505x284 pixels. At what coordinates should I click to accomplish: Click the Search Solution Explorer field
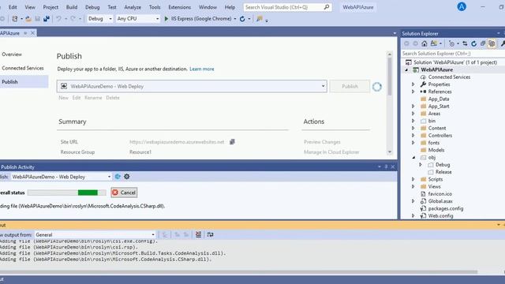pyautogui.click(x=453, y=54)
